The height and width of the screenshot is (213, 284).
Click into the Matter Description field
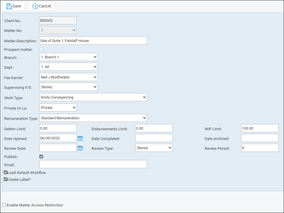(93, 41)
